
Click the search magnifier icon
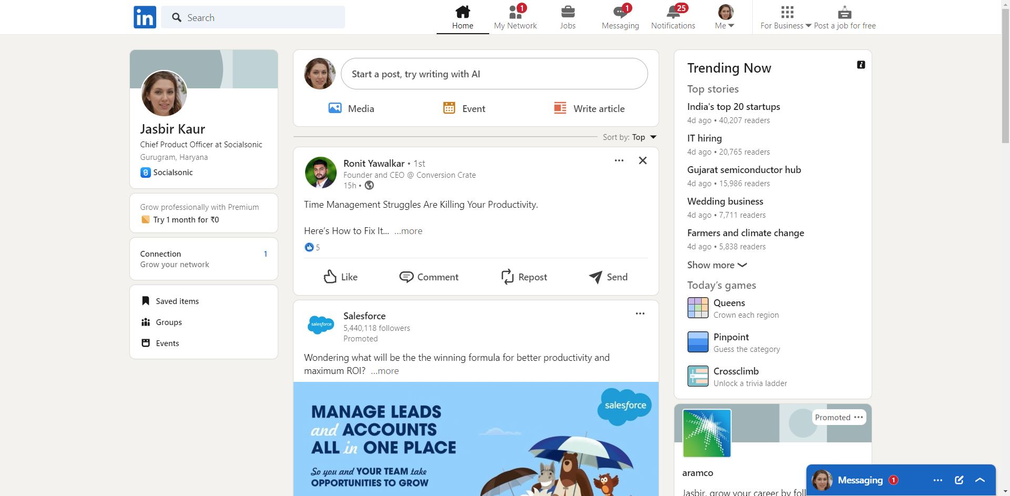coord(177,17)
